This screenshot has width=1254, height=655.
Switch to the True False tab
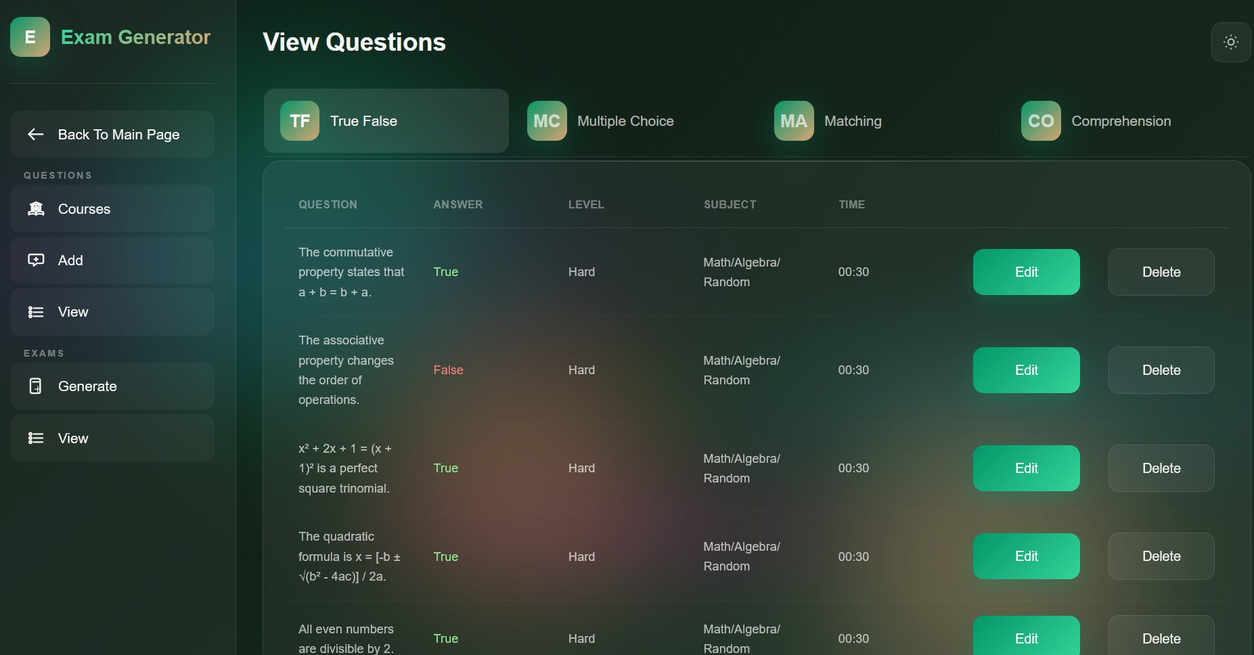386,121
